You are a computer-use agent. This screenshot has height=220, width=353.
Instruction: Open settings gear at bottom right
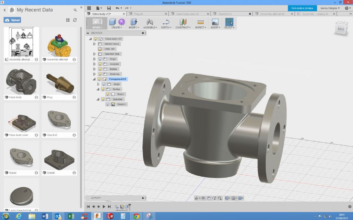[350, 207]
